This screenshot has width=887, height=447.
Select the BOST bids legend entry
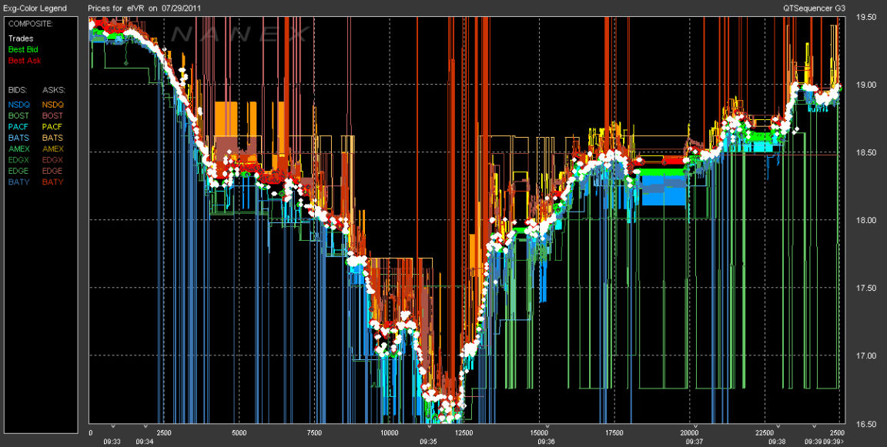(18, 115)
